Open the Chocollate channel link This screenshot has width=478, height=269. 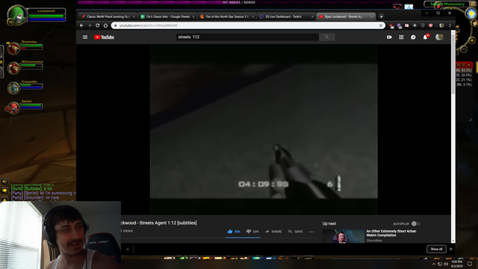374,241
